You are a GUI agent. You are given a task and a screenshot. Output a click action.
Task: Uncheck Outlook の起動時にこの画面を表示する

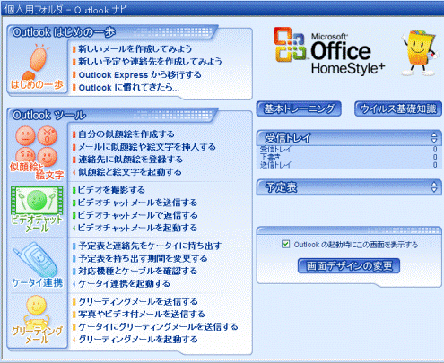pyautogui.click(x=285, y=244)
